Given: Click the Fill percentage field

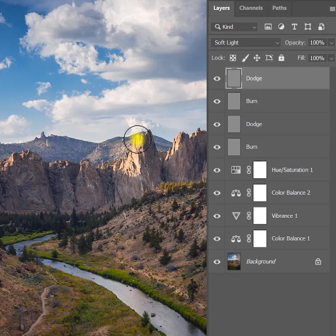Looking at the screenshot, I should point(317,58).
